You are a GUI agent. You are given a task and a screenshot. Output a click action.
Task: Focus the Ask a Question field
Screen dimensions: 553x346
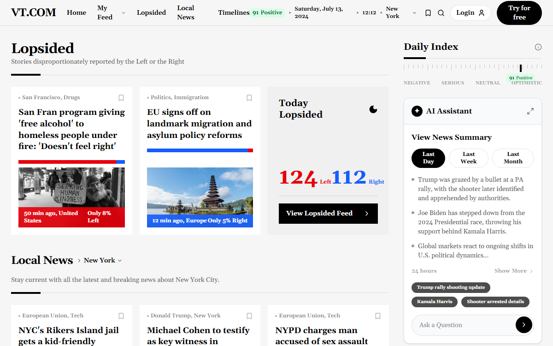464,325
